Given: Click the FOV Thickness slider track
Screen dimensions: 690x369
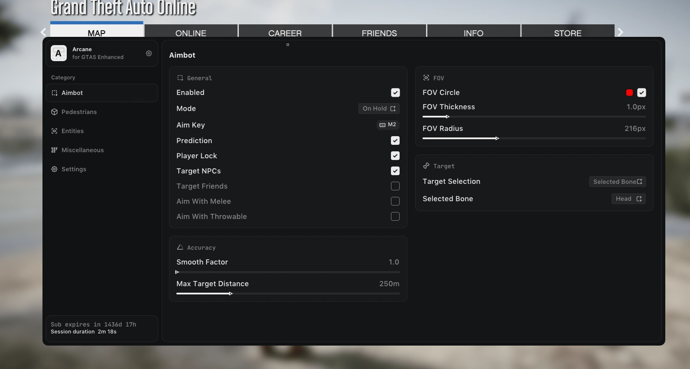Looking at the screenshot, I should coord(534,117).
